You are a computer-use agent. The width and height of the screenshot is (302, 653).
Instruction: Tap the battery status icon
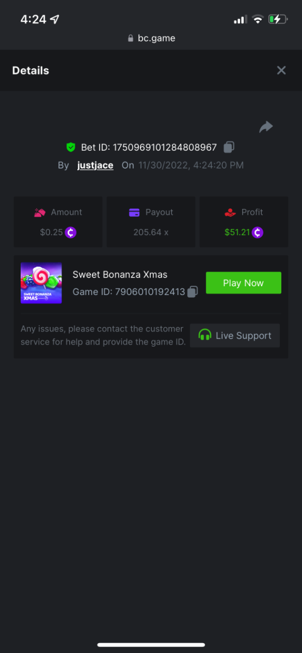(x=277, y=20)
